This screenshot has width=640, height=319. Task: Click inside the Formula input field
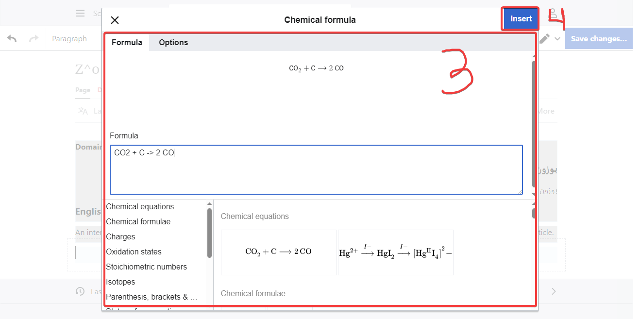[x=316, y=169]
